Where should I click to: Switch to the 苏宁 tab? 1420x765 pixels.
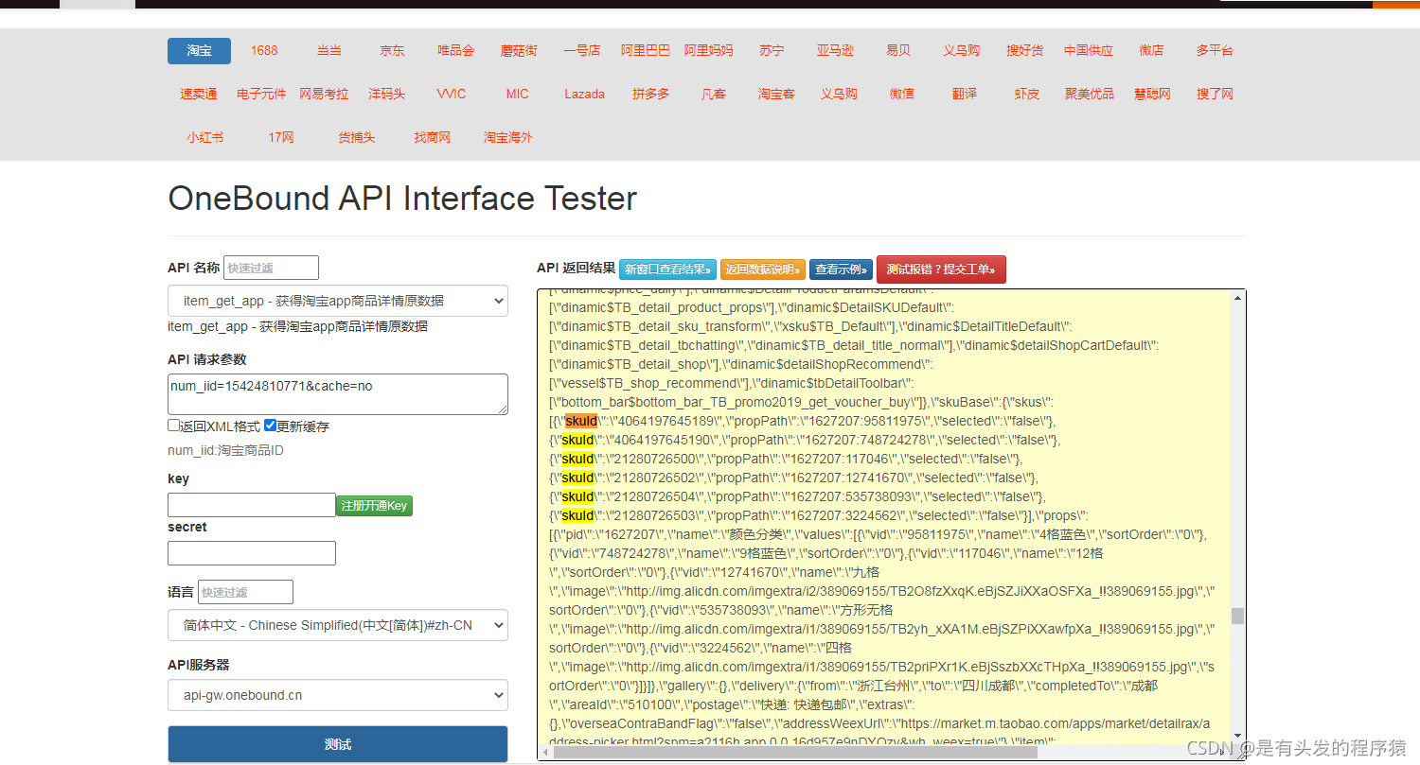pos(772,51)
